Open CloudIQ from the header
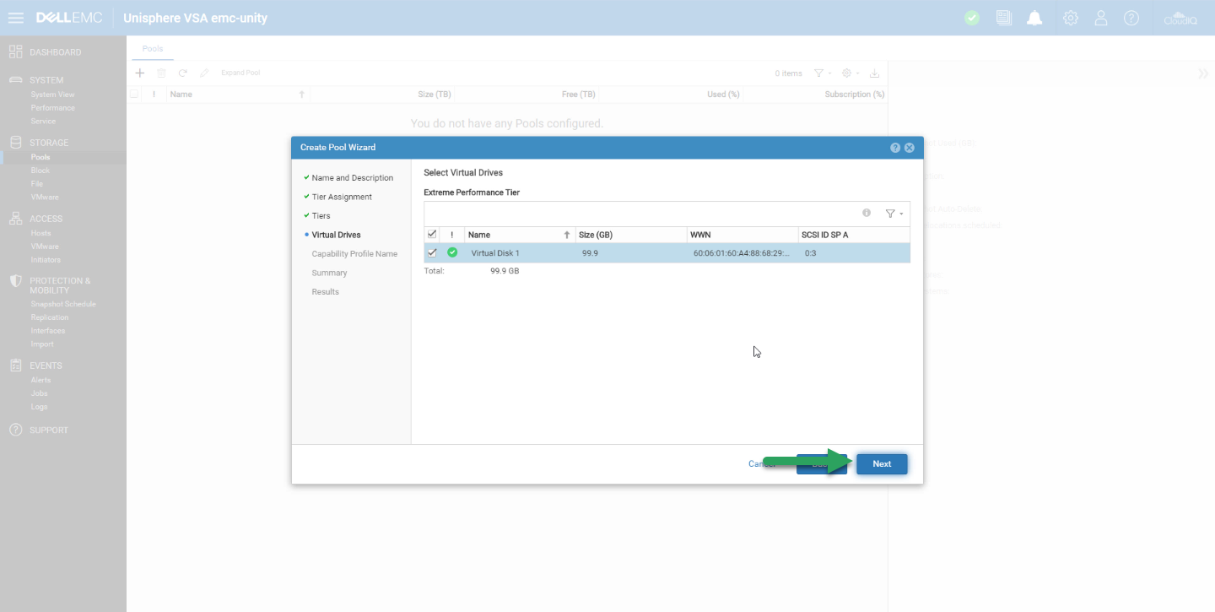1215x612 pixels. 1180,18
